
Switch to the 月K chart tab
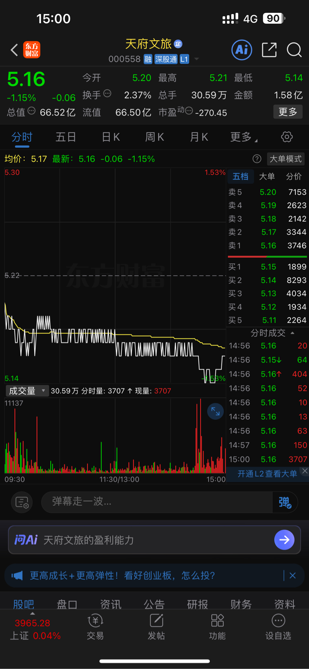pos(199,137)
